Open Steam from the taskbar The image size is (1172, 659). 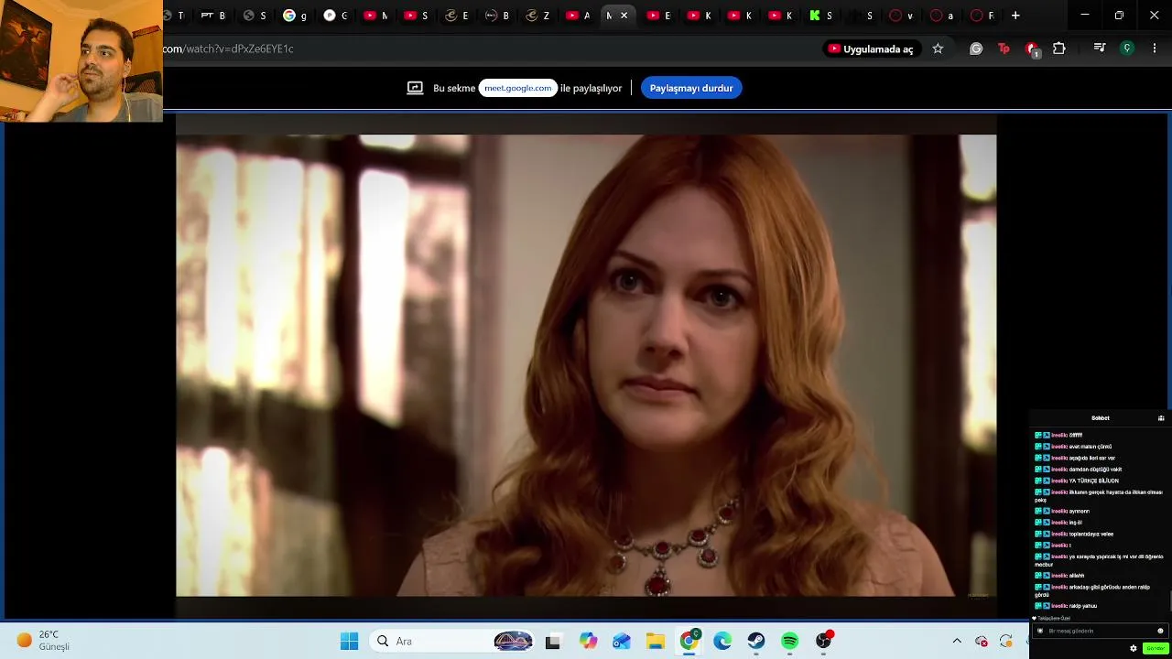tap(756, 642)
